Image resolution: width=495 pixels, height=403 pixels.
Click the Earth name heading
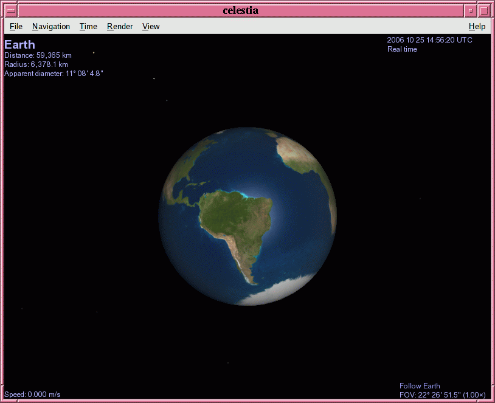[19, 44]
